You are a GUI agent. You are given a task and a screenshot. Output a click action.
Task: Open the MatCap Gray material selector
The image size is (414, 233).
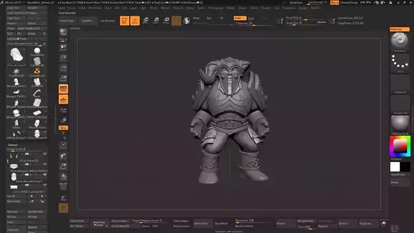click(x=400, y=125)
